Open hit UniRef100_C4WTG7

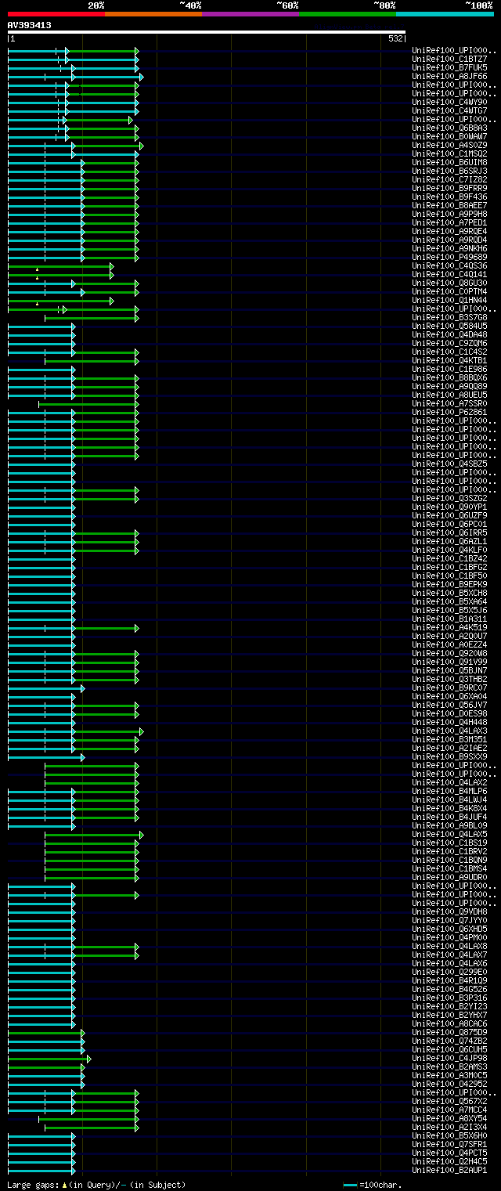(x=450, y=110)
